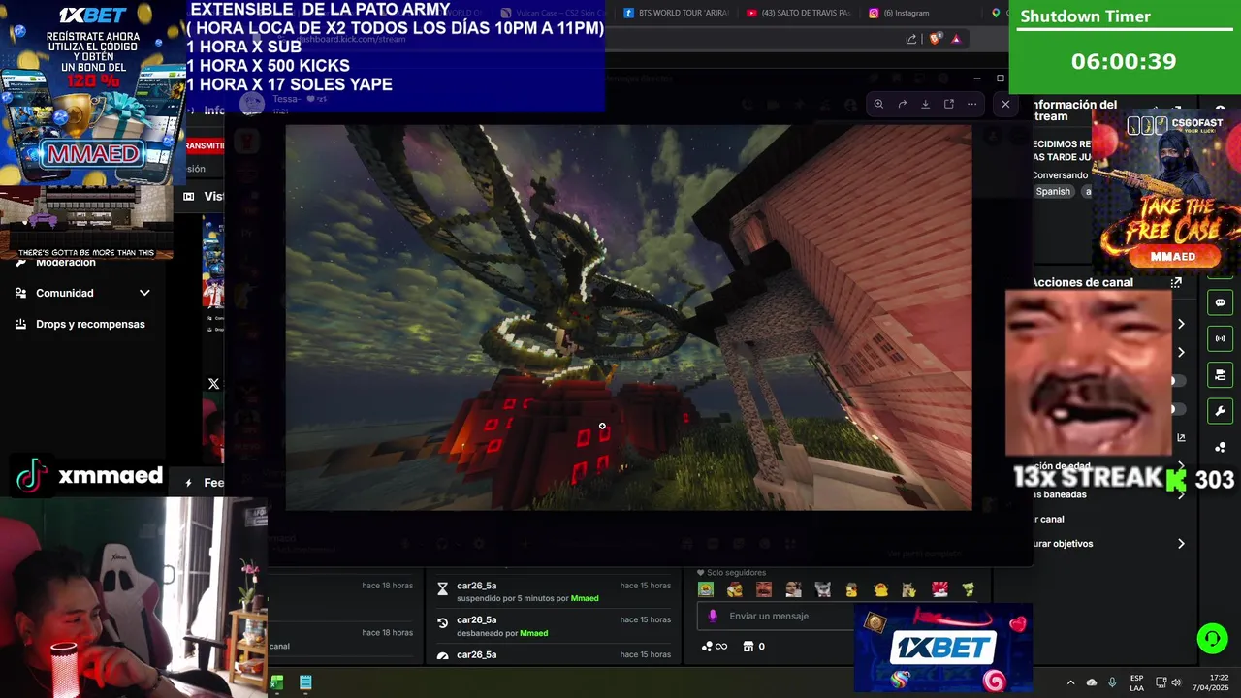1241x698 pixels.
Task: Switch to the BTS WORLD TOUR browser tab
Action: (676, 13)
